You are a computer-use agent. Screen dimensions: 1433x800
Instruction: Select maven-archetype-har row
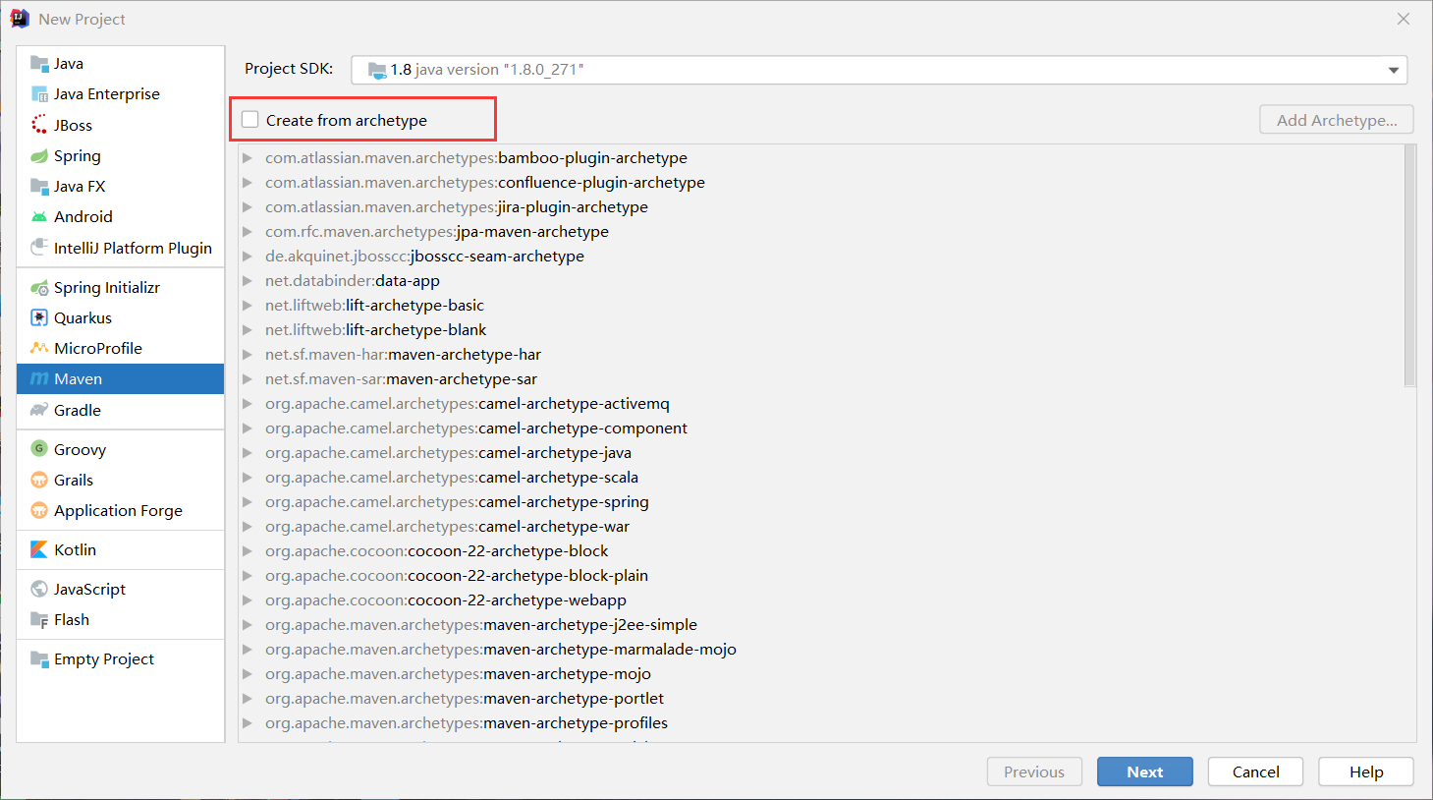[822, 354]
